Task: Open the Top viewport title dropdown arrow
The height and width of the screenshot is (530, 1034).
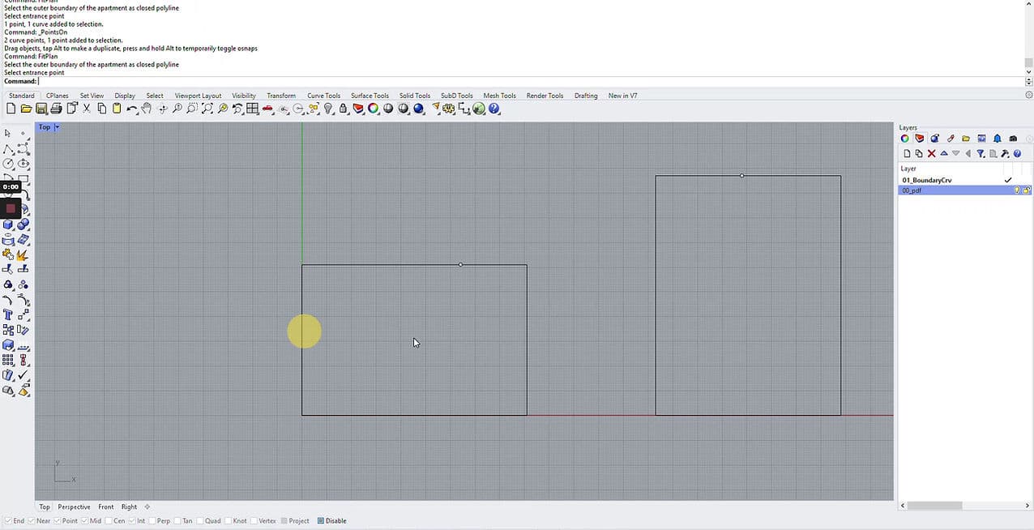Action: [x=57, y=127]
